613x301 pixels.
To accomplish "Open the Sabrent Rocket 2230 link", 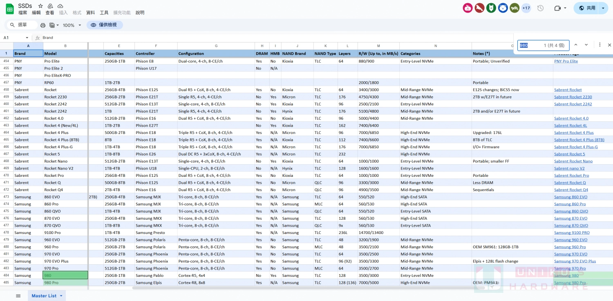I will point(573,97).
